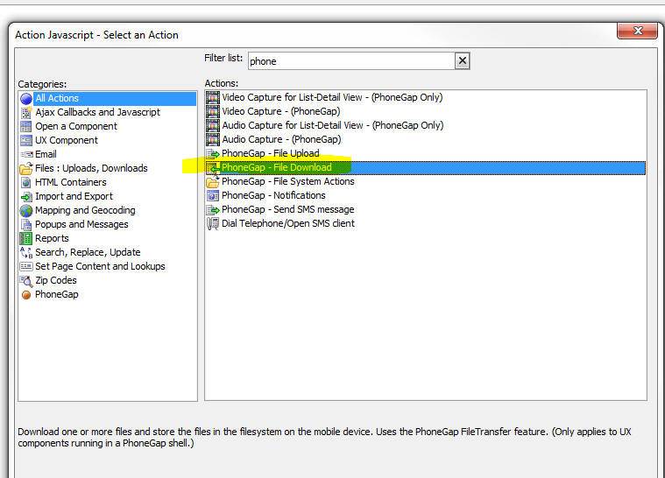Clear the filter list with X button

point(463,61)
